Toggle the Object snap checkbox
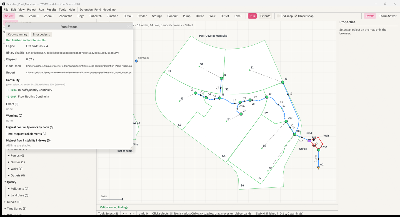This screenshot has height=217, width=400. click(x=296, y=16)
